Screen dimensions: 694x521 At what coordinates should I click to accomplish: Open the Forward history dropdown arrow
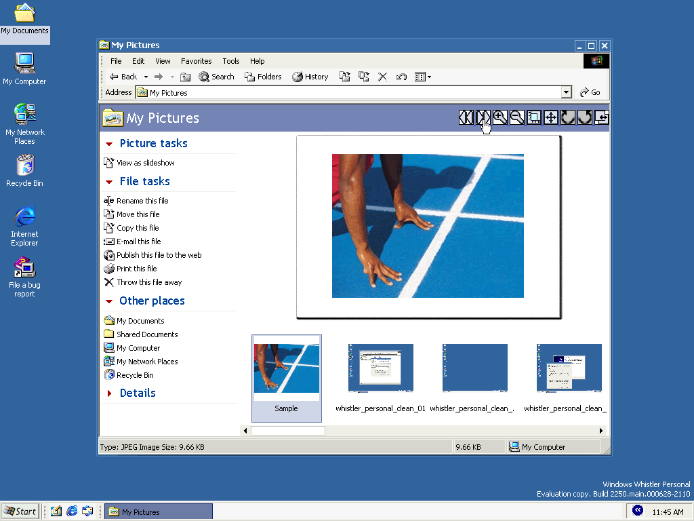coord(172,77)
